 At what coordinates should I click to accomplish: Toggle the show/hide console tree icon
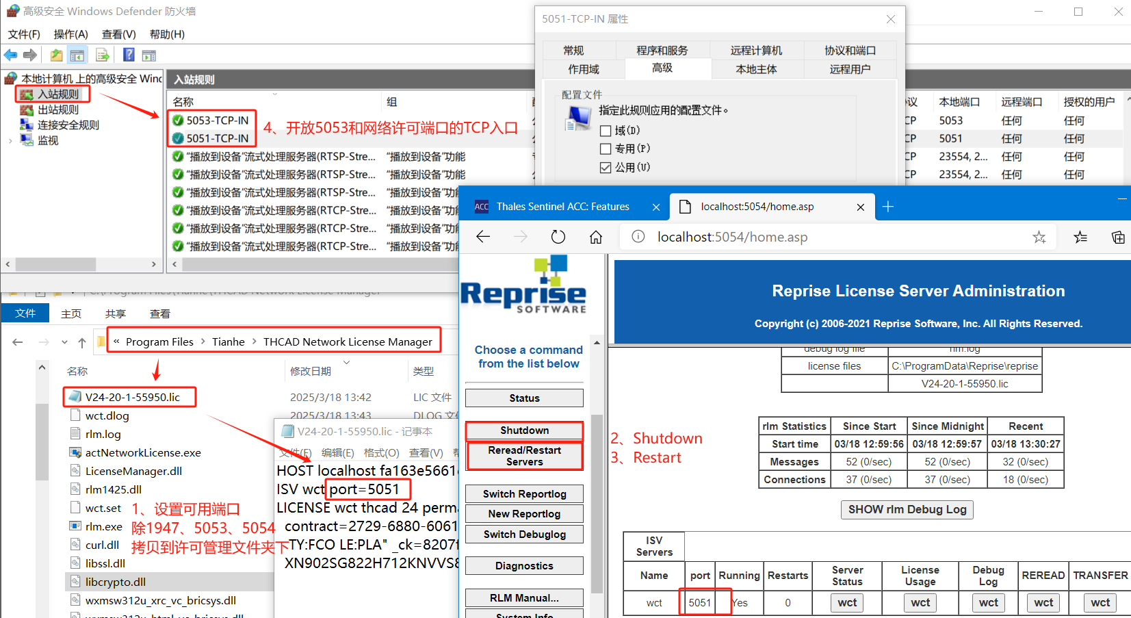pyautogui.click(x=77, y=55)
